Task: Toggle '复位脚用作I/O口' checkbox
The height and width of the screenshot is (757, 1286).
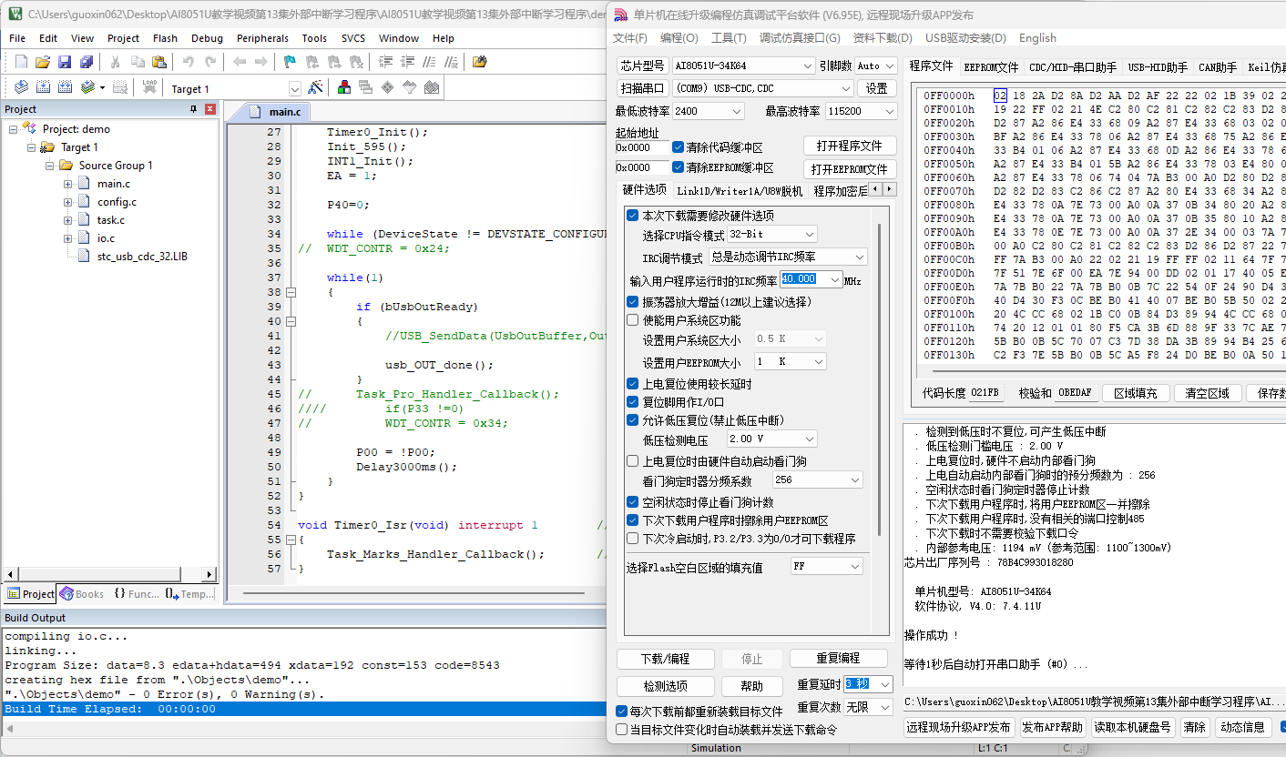Action: (x=632, y=402)
